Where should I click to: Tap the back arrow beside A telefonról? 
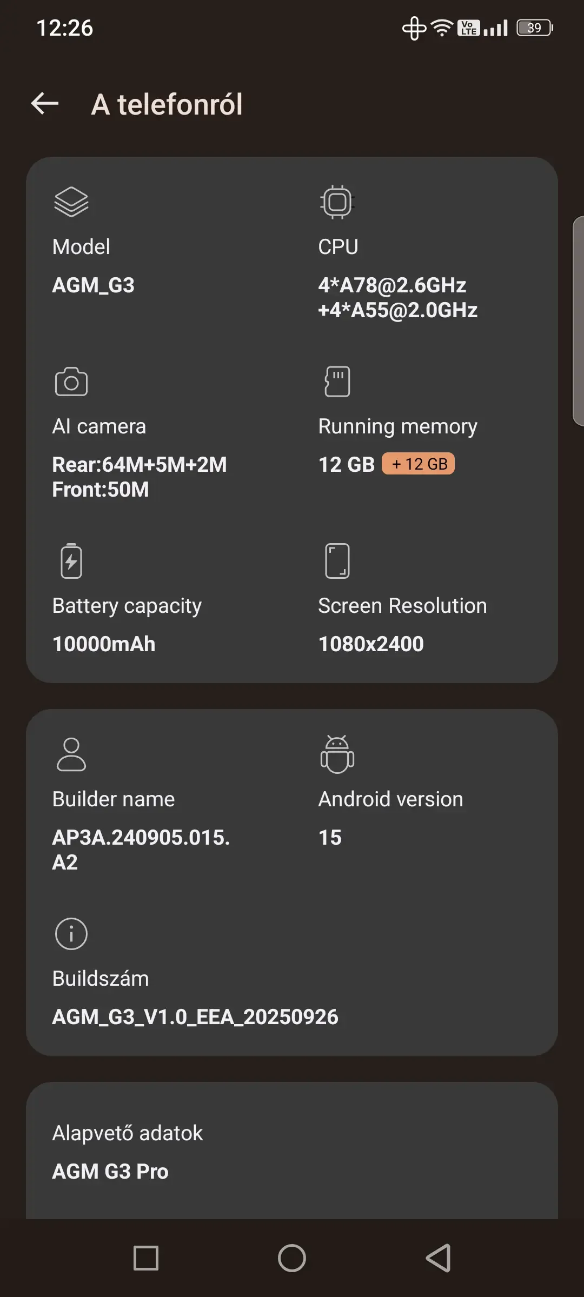coord(45,103)
